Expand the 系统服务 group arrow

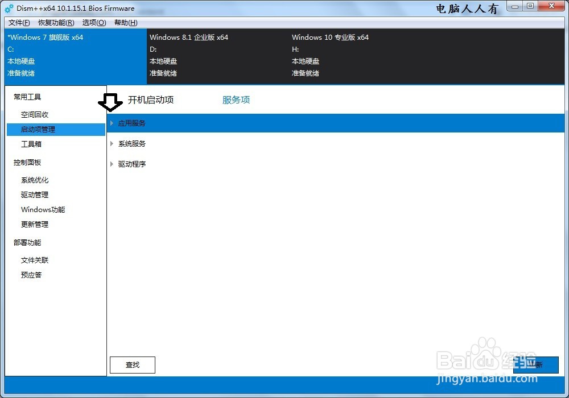point(112,143)
